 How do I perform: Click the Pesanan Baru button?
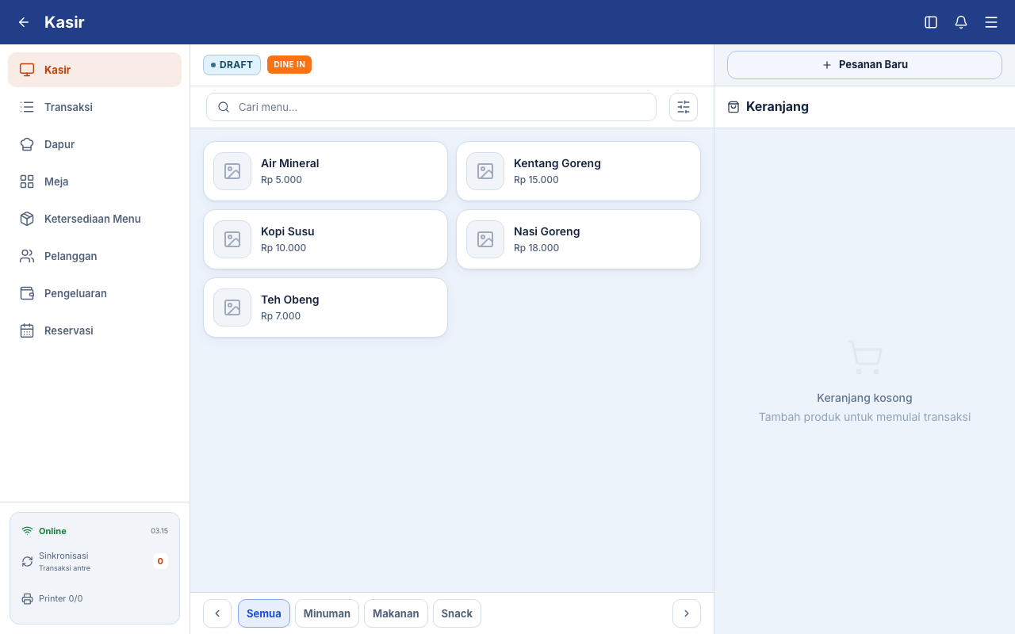(864, 65)
